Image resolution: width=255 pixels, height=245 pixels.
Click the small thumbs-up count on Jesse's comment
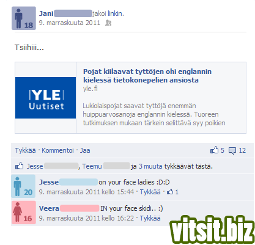(x=172, y=192)
